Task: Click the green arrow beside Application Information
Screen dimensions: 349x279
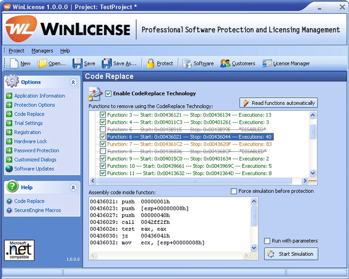Action: click(9, 96)
